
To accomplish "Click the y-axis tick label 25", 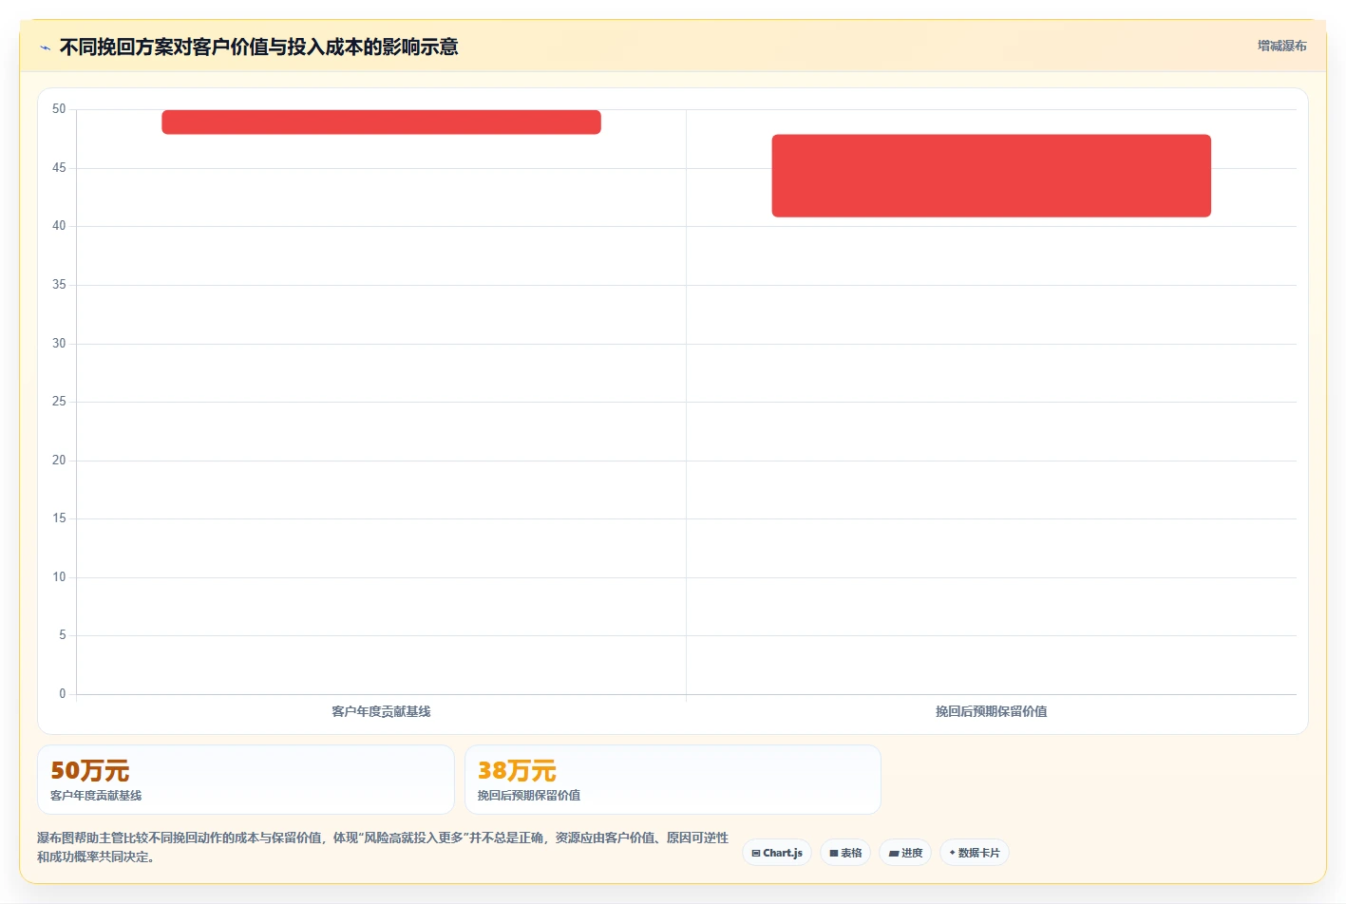I will (x=59, y=402).
